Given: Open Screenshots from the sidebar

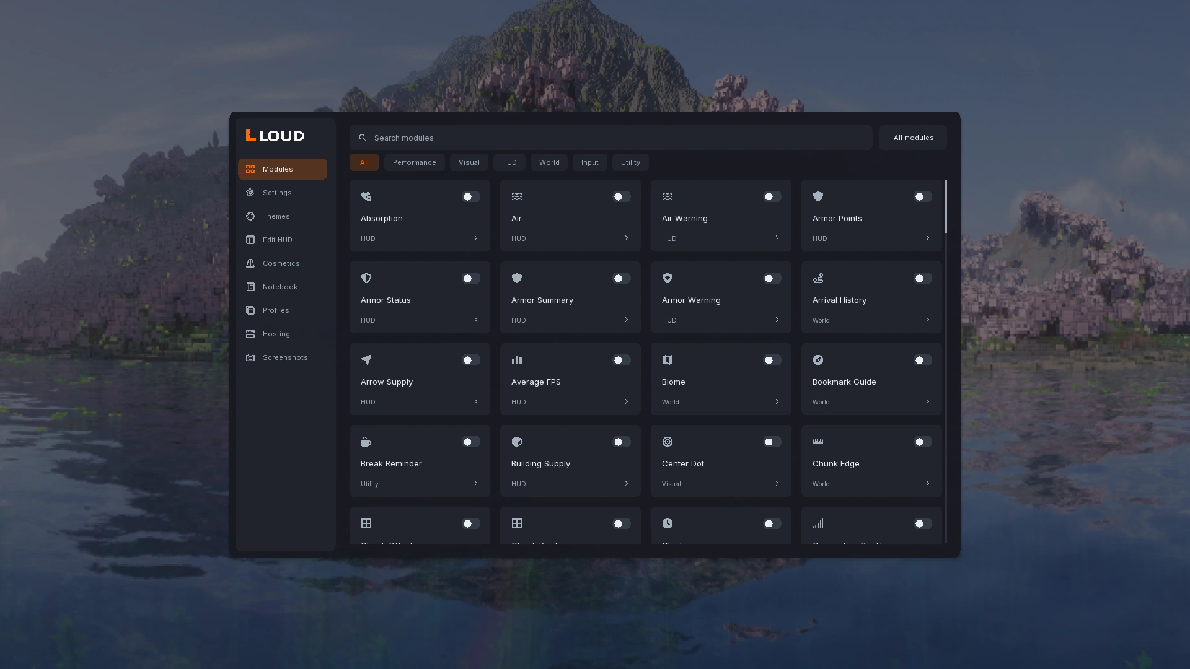Looking at the screenshot, I should click(x=283, y=357).
